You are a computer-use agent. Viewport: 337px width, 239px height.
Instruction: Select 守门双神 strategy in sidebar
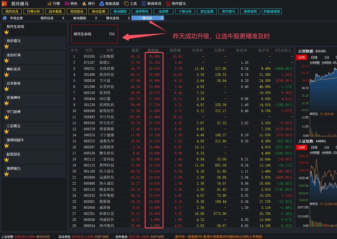click(34, 114)
